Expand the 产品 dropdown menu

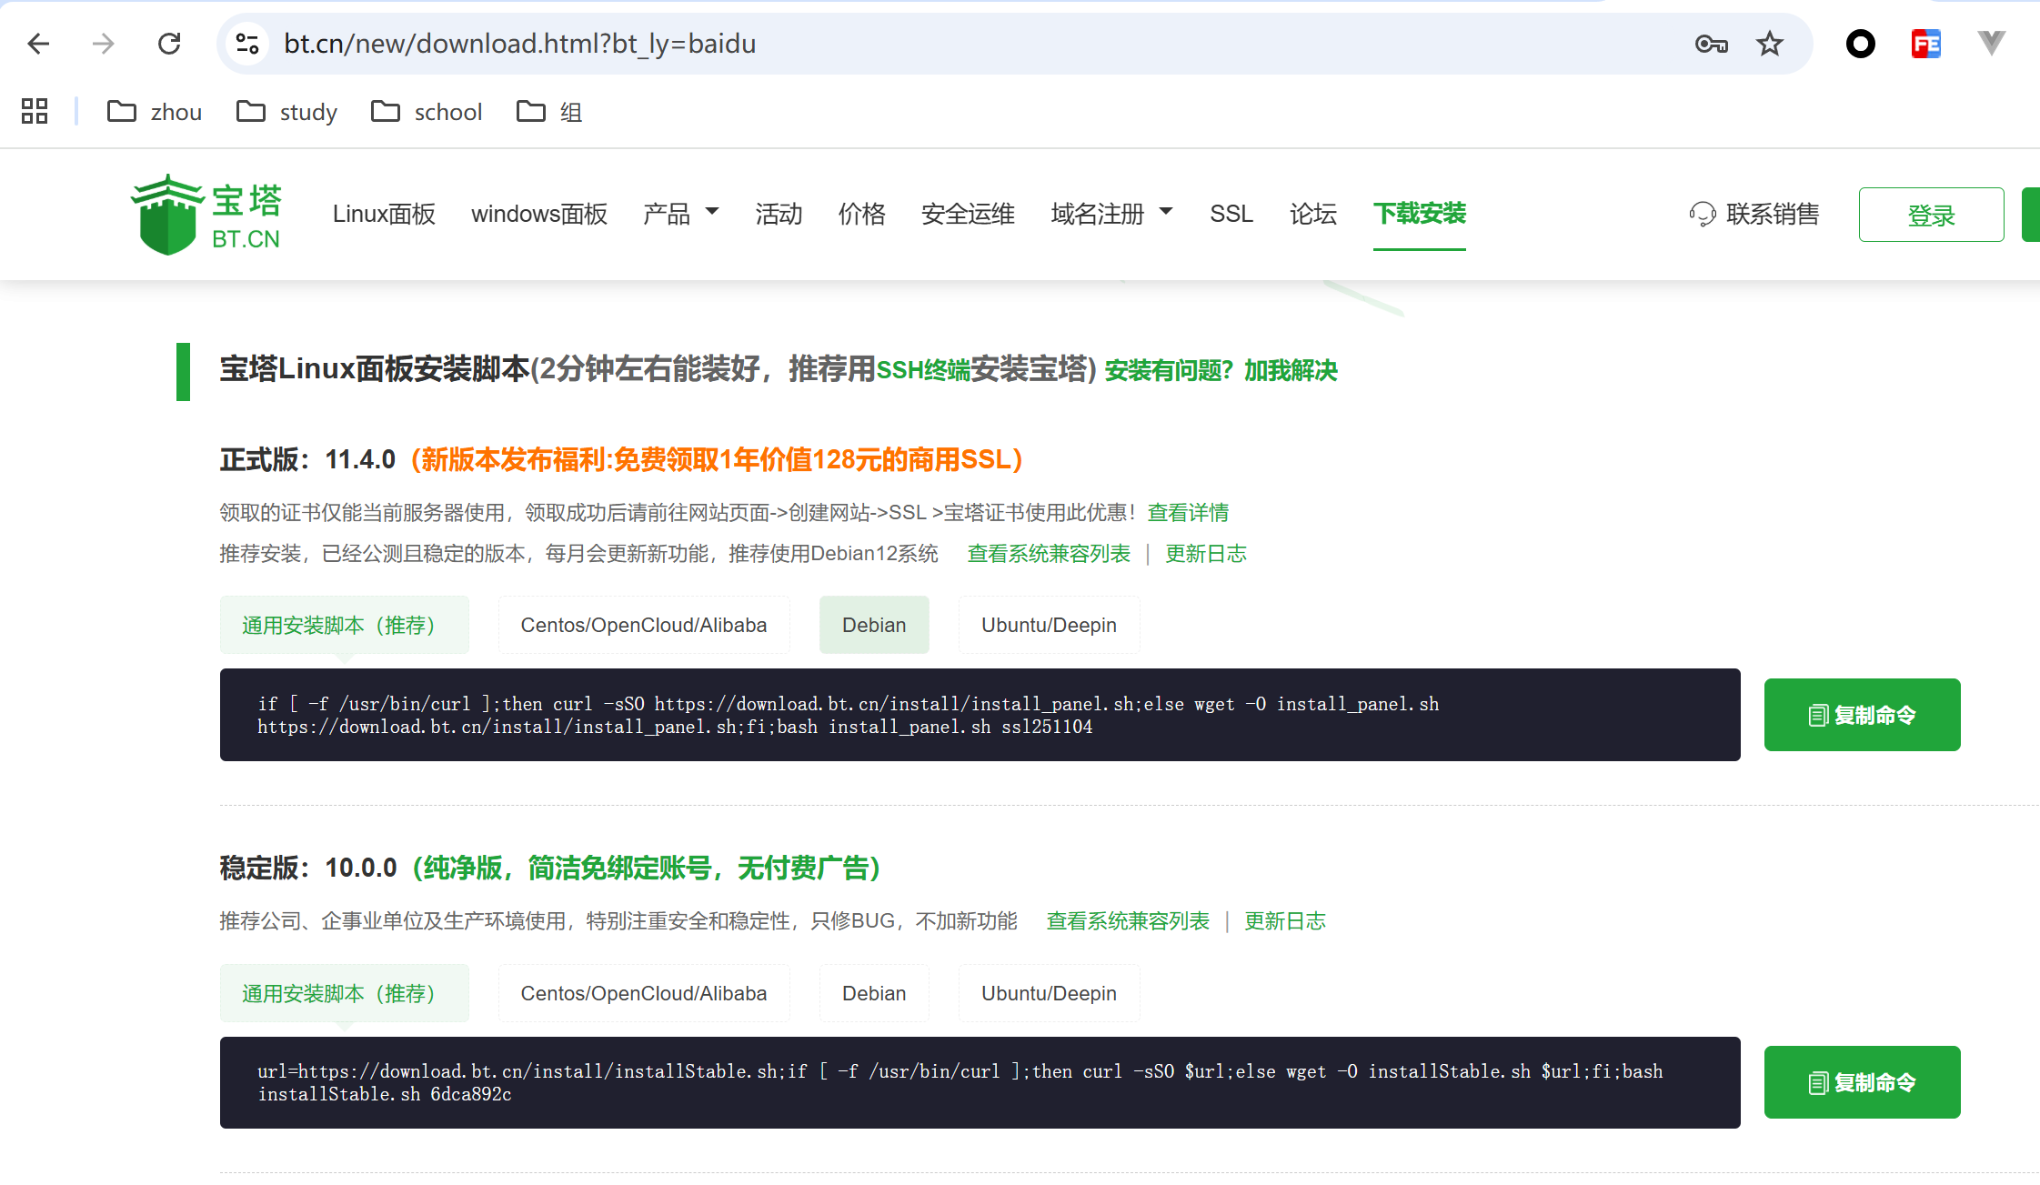click(680, 214)
